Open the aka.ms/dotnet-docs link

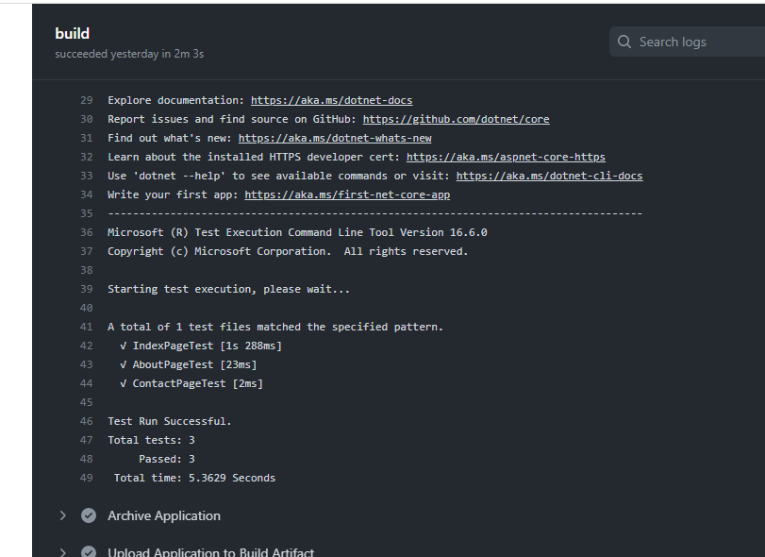(x=331, y=100)
